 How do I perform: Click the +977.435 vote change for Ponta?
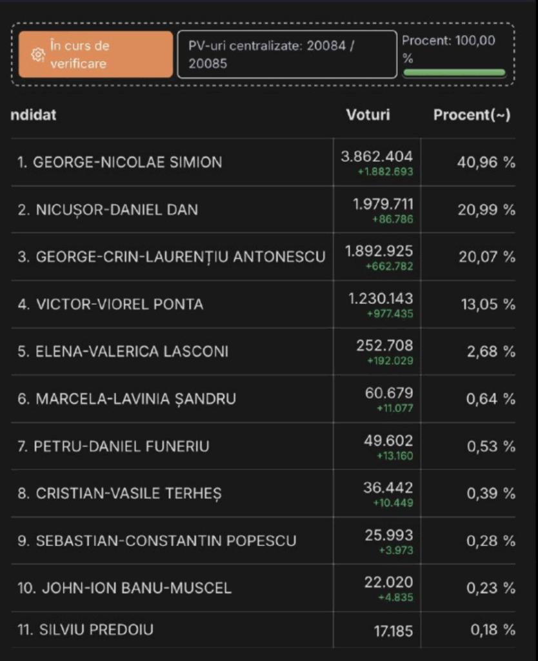pos(390,314)
